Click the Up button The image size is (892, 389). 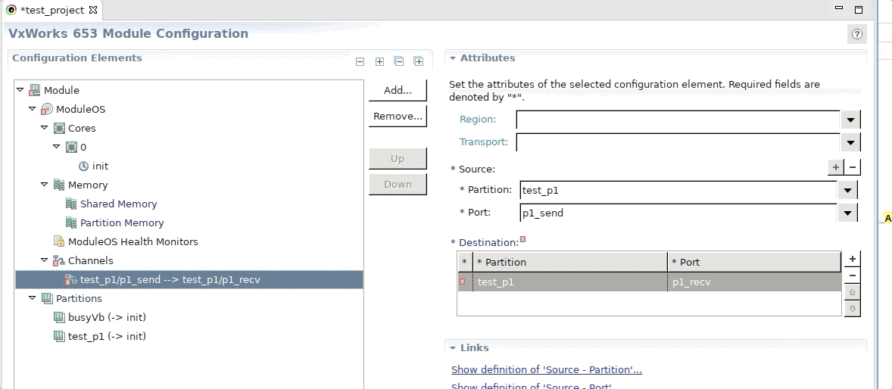(398, 159)
